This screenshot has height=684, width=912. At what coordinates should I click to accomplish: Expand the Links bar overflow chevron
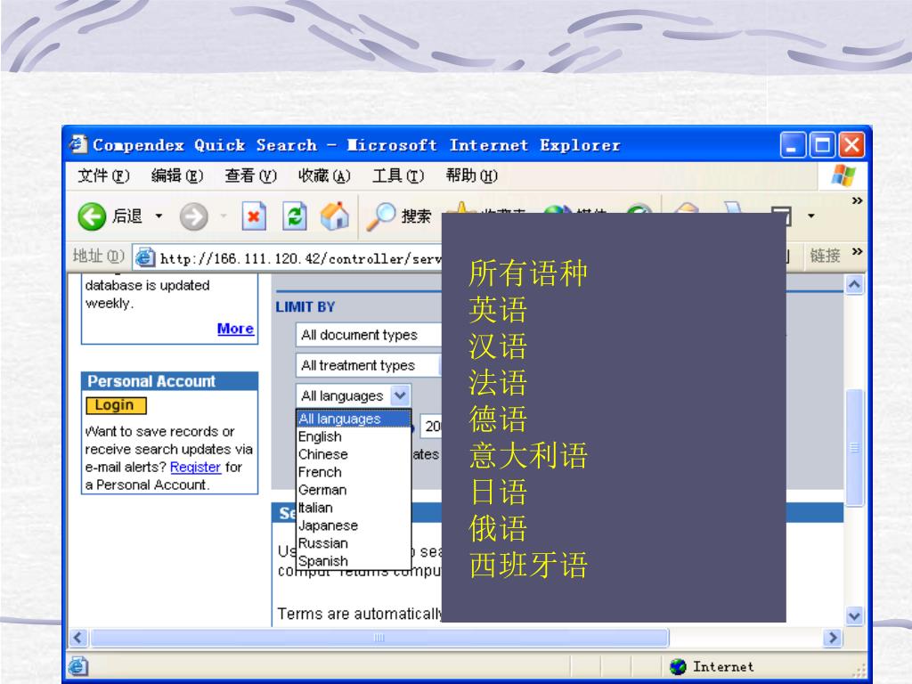857,252
